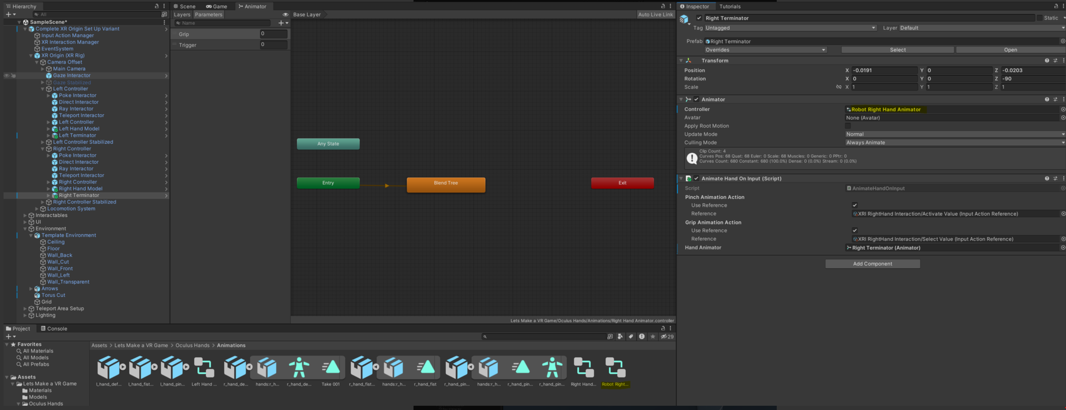Collapse the Left Controller tree item
1066x410 pixels.
pos(42,89)
